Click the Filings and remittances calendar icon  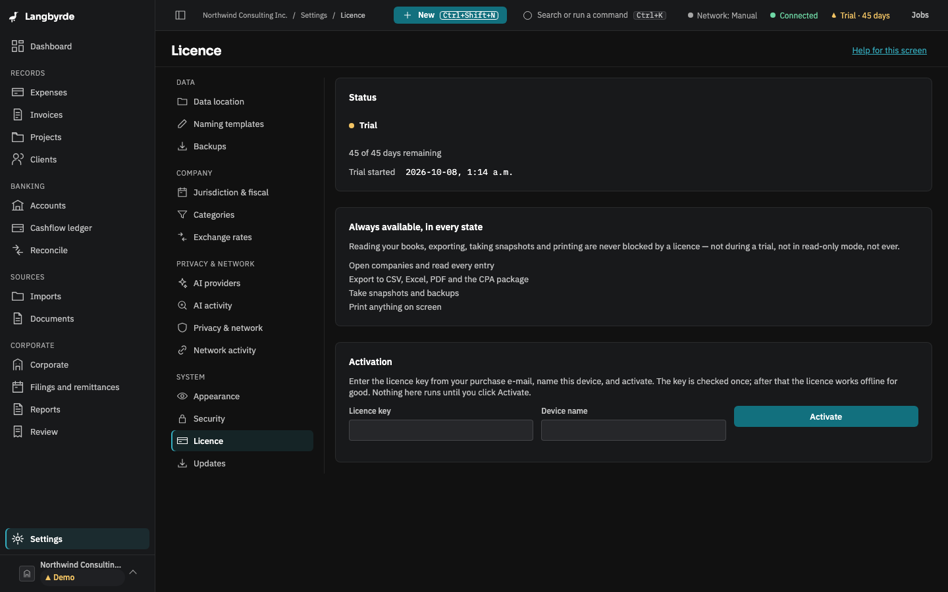pyautogui.click(x=18, y=387)
